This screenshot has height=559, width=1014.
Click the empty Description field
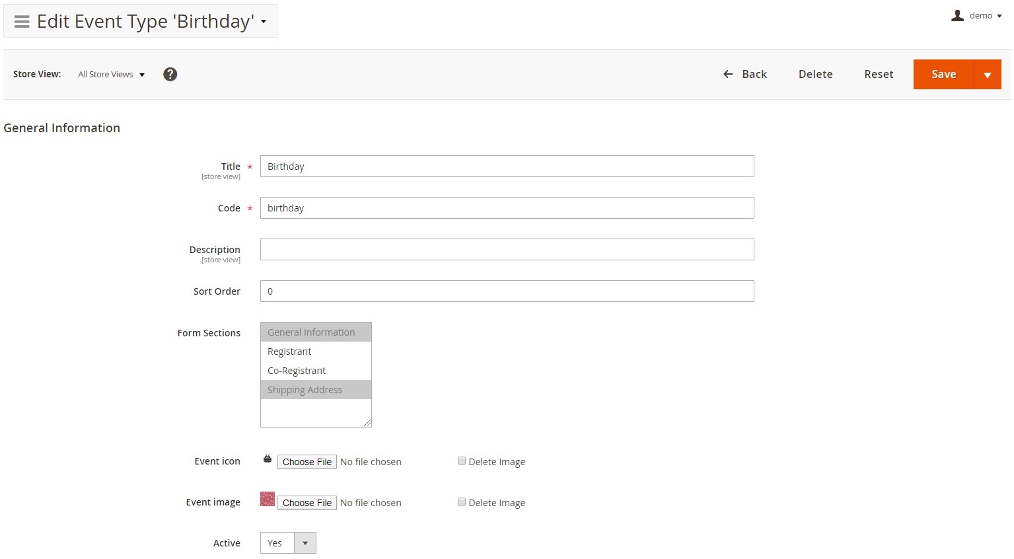click(x=507, y=249)
